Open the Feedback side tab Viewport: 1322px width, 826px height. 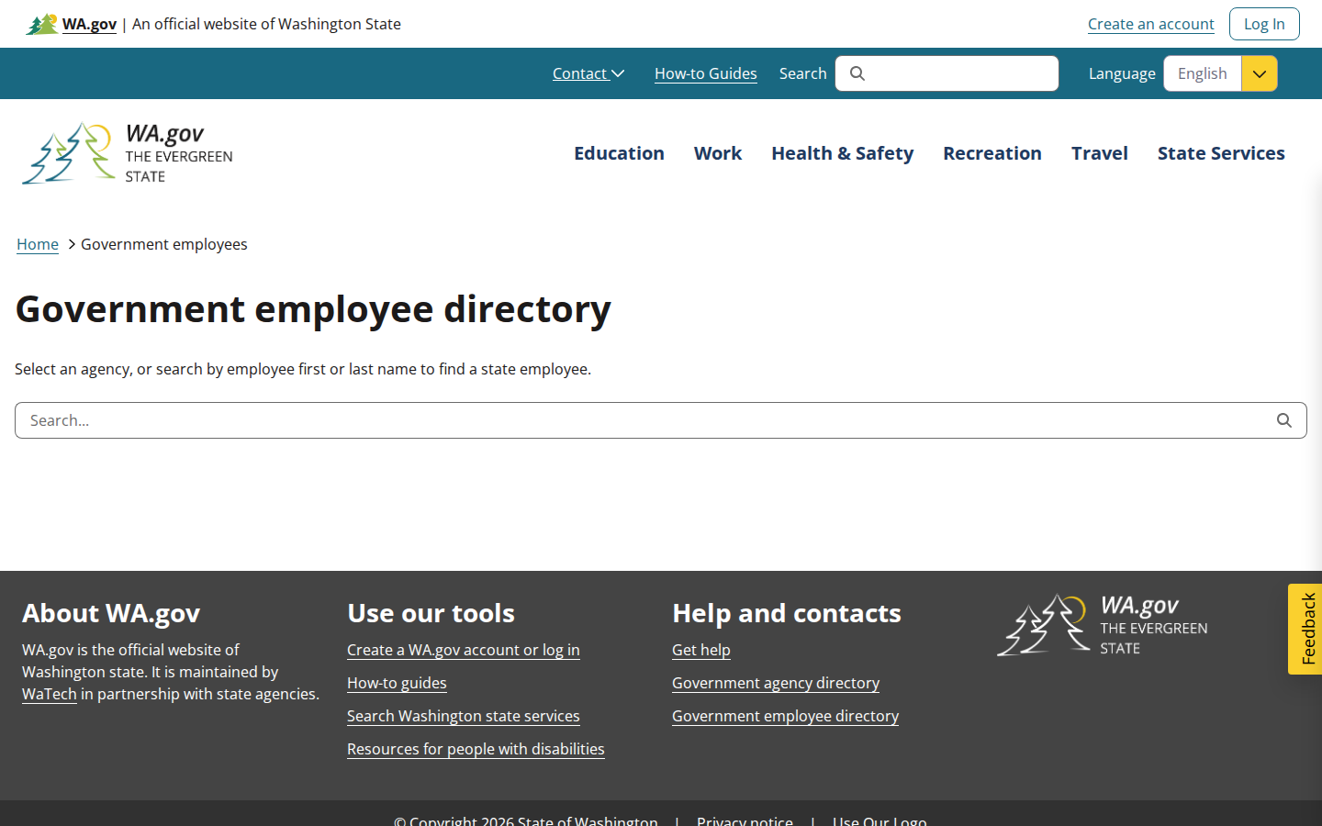(1305, 629)
